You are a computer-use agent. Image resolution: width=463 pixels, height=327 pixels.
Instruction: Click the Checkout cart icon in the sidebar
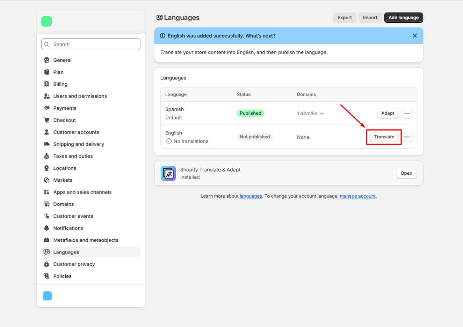[x=46, y=120]
